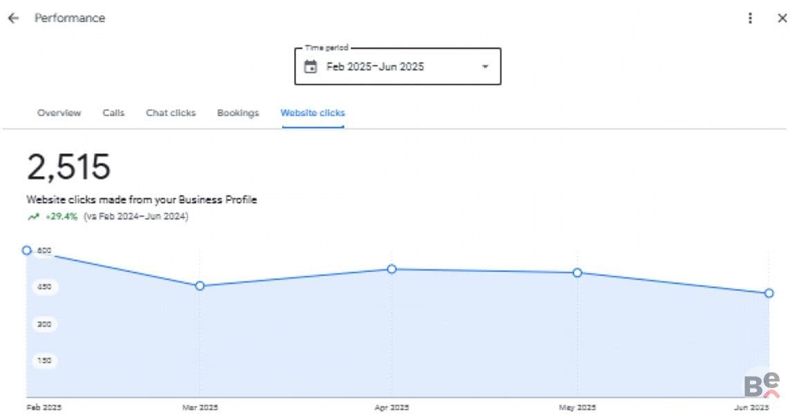The height and width of the screenshot is (414, 790).
Task: Click the Mar 2025 x-axis label
Action: pos(200,407)
